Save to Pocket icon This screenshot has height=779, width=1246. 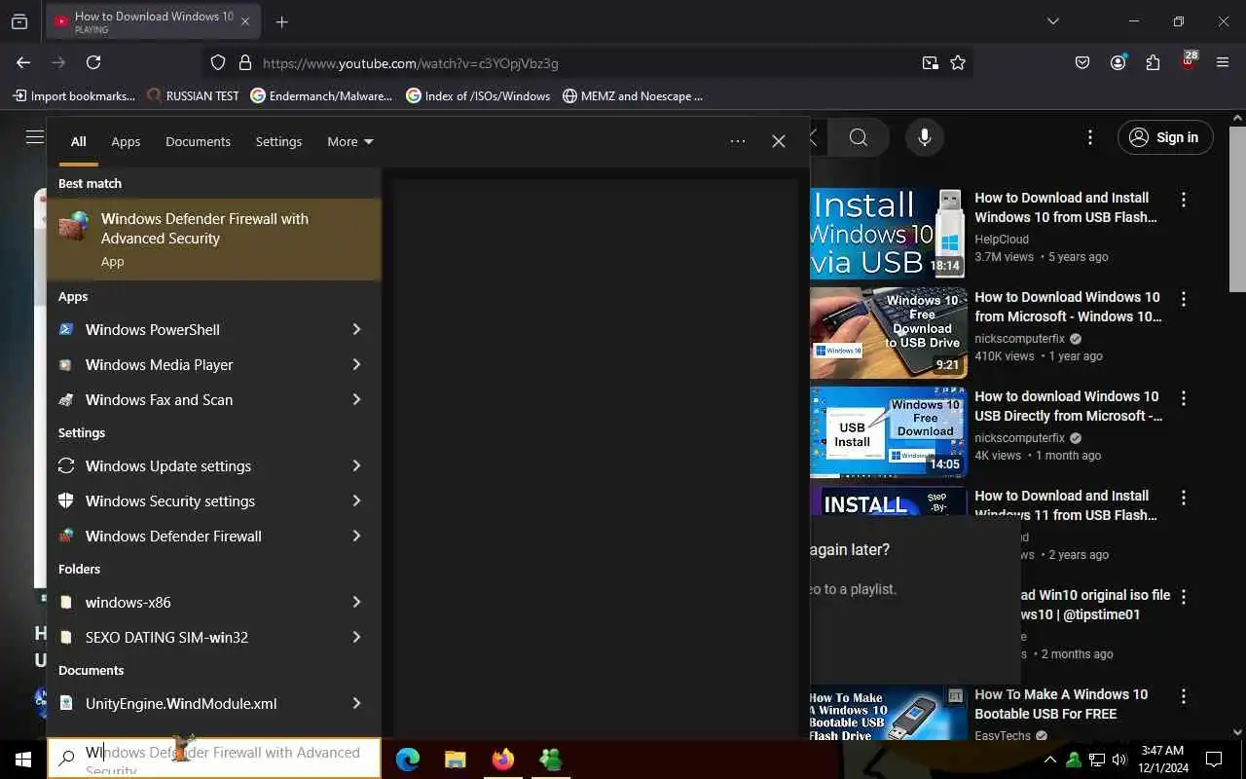pyautogui.click(x=1082, y=62)
